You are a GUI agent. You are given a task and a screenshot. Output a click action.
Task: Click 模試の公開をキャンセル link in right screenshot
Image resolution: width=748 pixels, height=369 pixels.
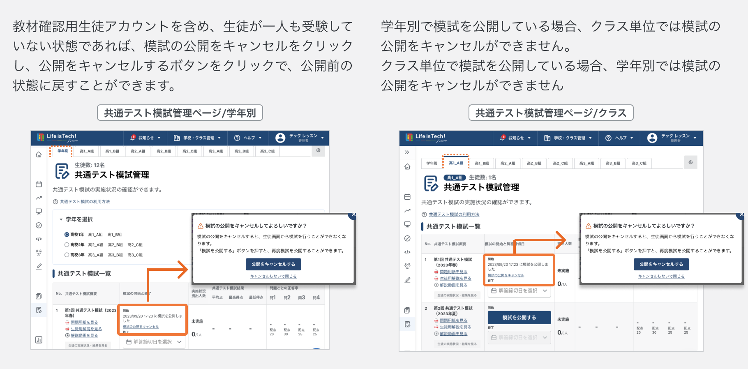[506, 275]
